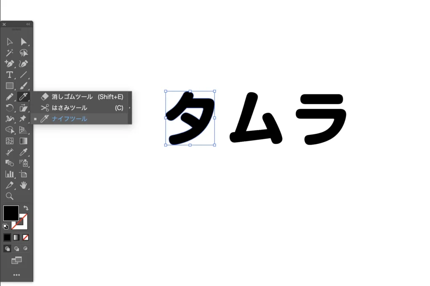
Task: Collapse the toolbar with double-chevron
Action: (x=28, y=24)
